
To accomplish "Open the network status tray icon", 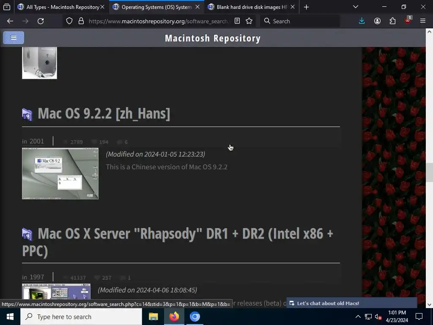I will point(368,317).
